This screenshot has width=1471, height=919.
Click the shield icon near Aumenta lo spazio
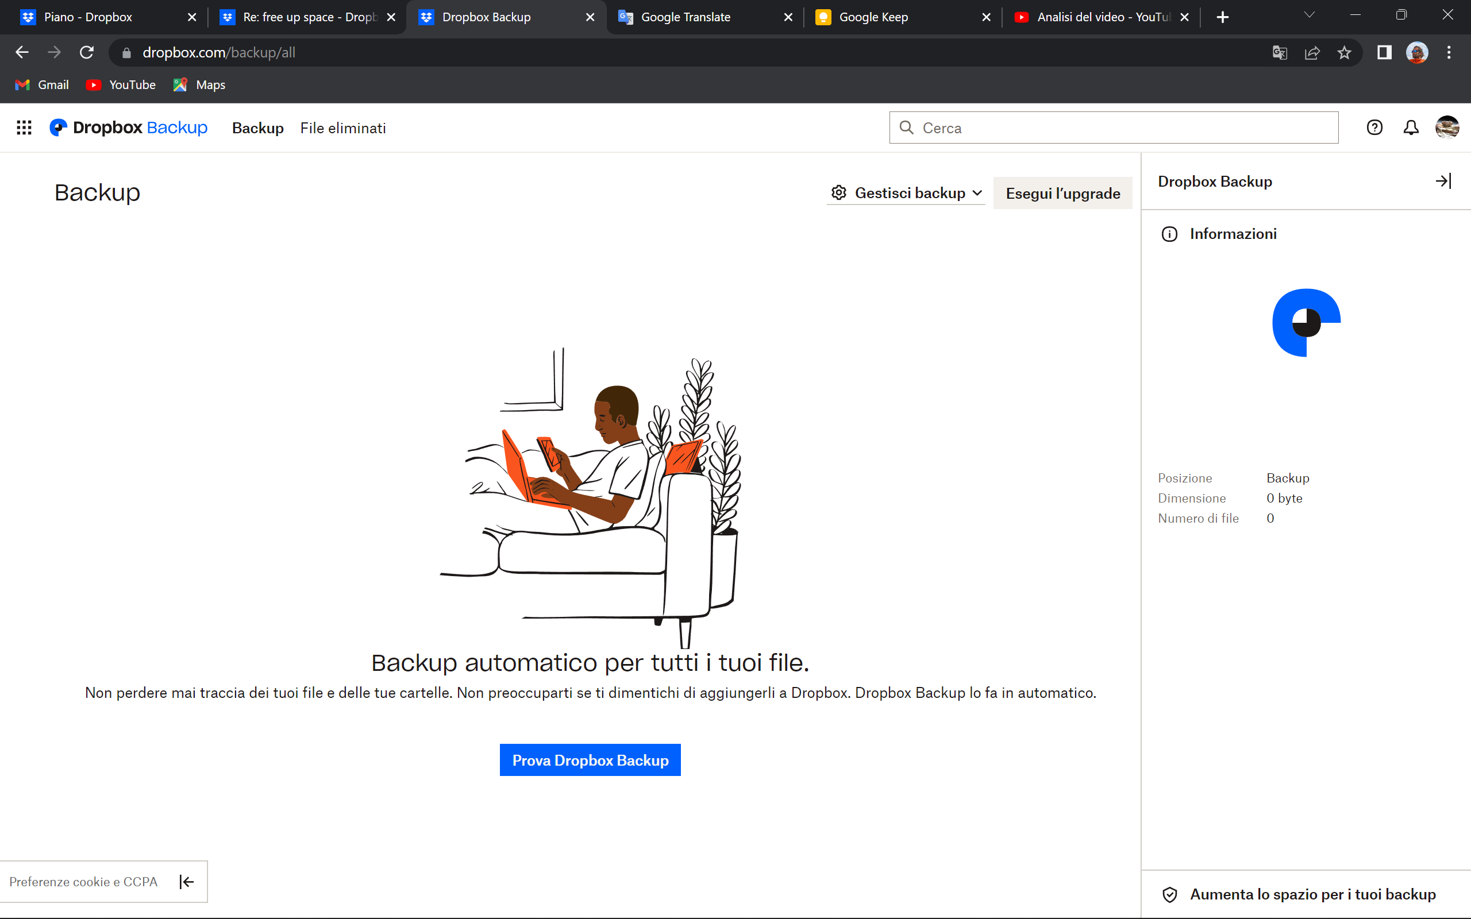1169,895
